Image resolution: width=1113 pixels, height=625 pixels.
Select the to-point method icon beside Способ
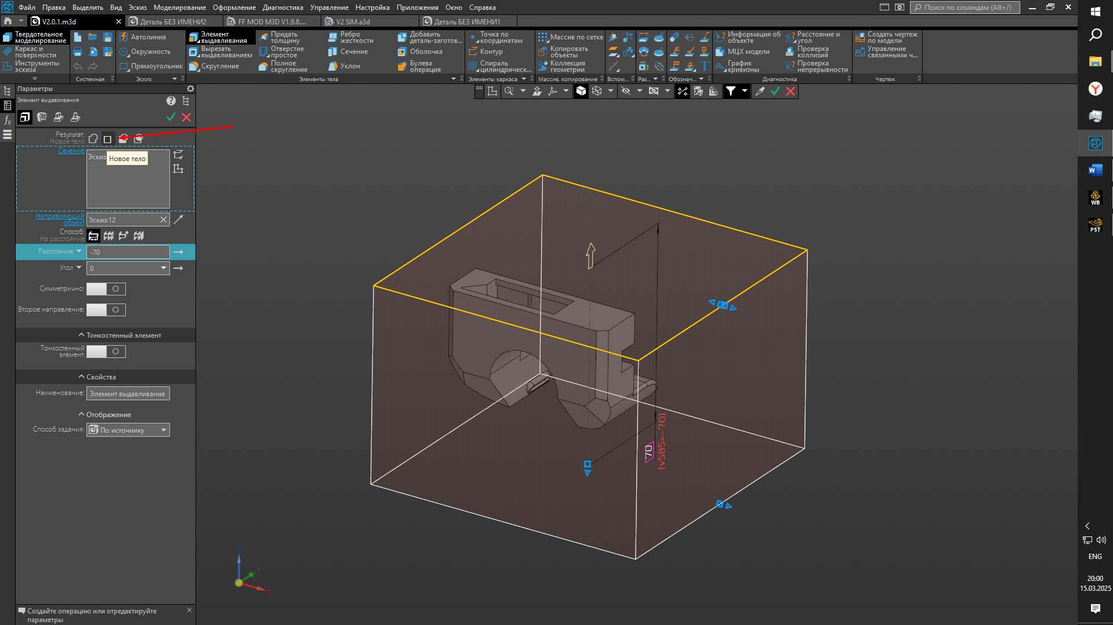click(x=124, y=236)
